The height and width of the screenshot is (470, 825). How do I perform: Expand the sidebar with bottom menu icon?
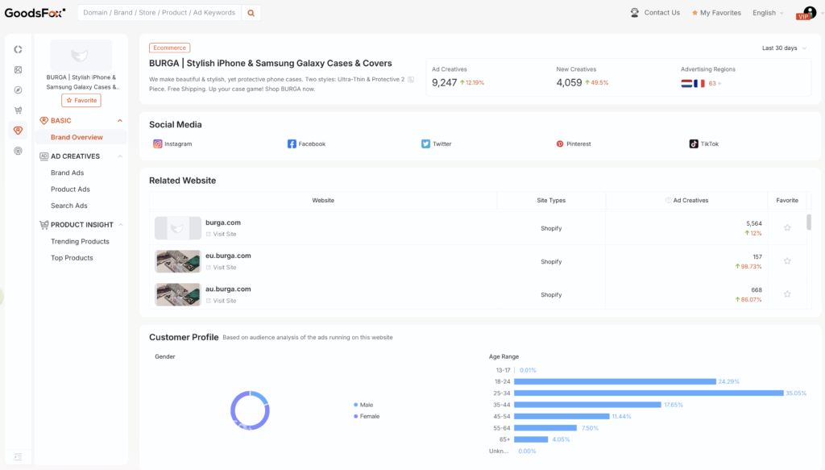point(18,457)
